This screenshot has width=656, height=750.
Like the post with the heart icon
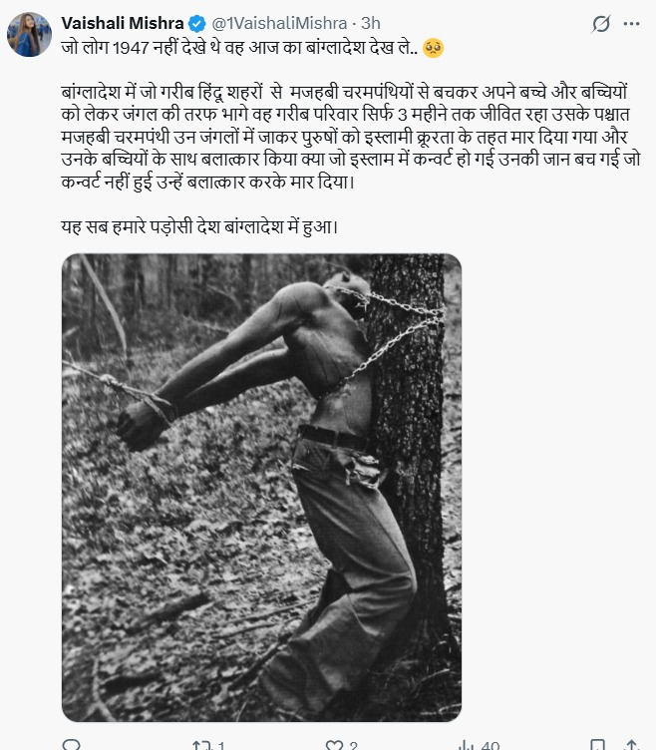tap(334, 745)
